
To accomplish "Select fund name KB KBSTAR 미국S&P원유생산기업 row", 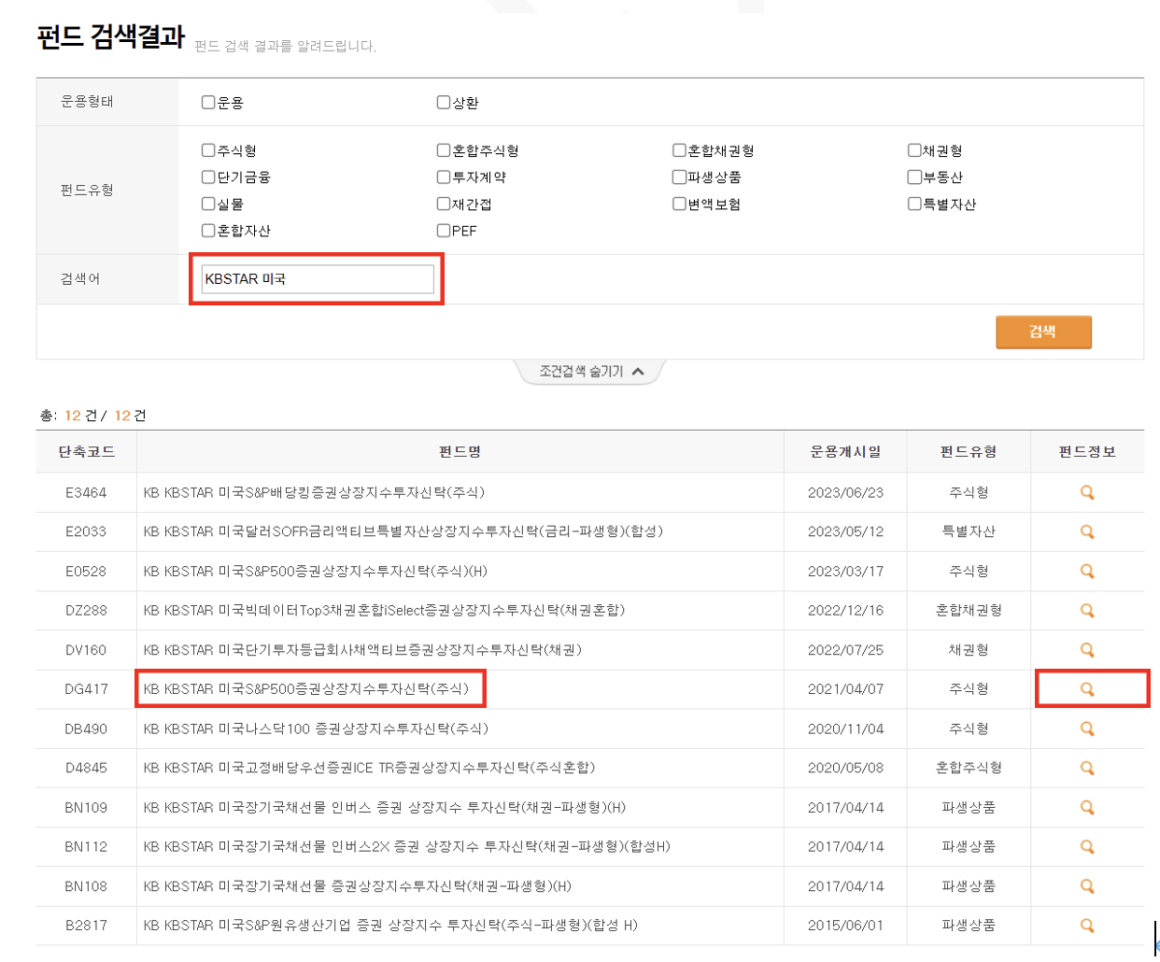I will [x=390, y=925].
